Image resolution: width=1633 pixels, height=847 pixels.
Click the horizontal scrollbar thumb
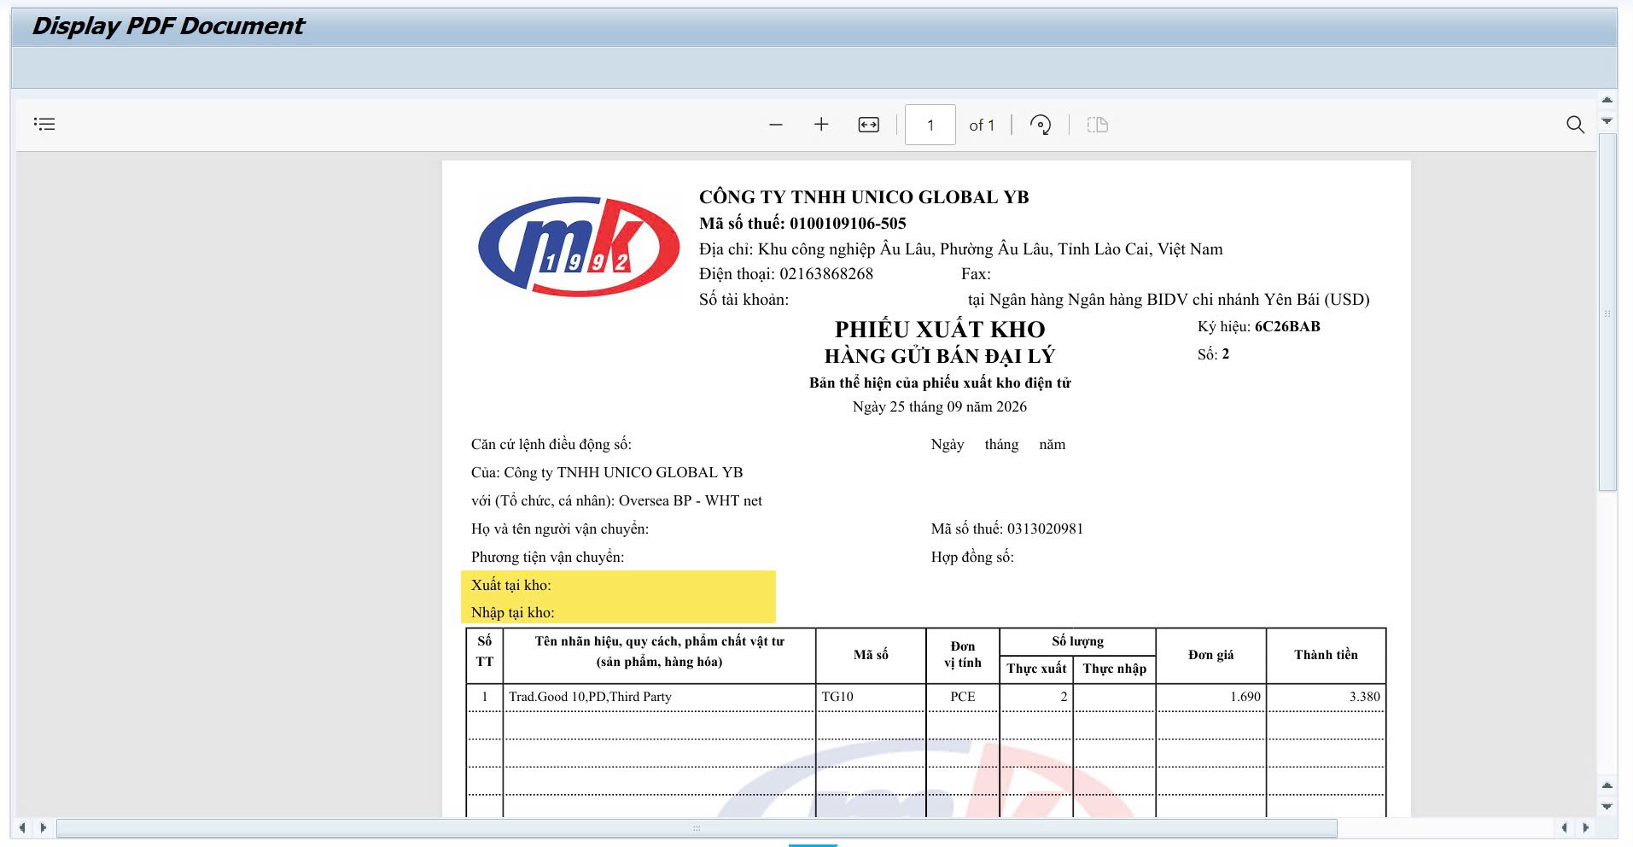[697, 827]
